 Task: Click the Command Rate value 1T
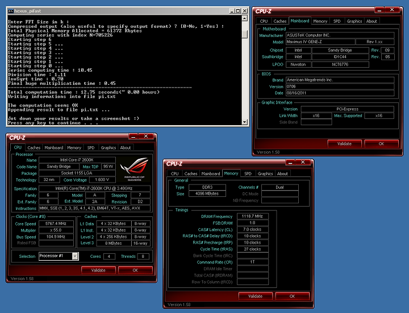tap(252, 262)
